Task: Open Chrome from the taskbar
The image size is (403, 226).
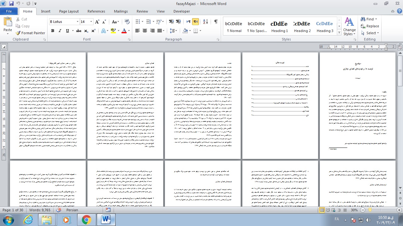Action: pos(86,220)
